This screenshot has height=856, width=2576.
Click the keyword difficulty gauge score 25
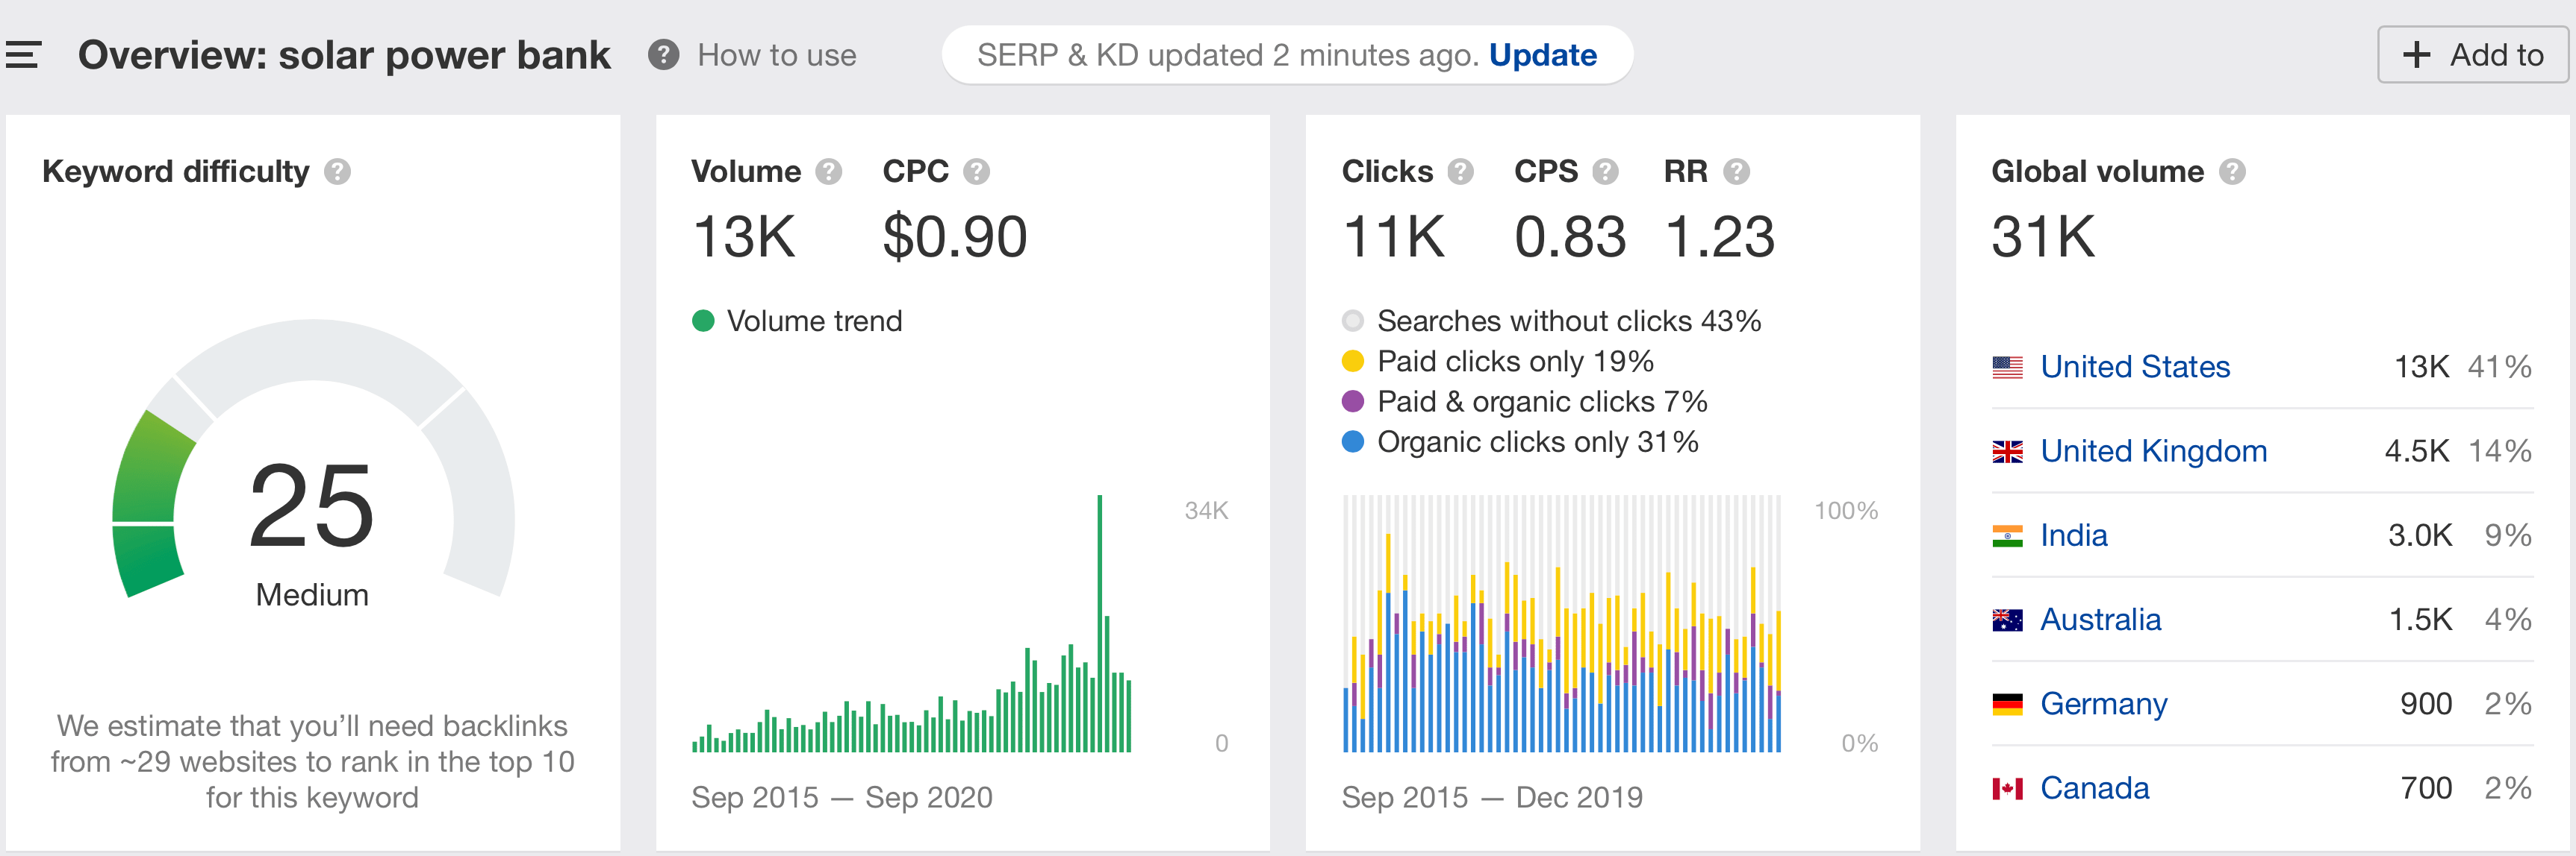[311, 506]
